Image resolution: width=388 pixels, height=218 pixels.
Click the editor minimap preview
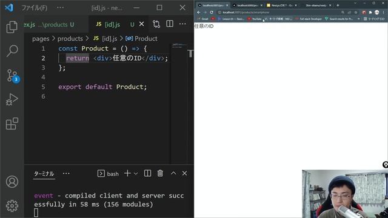(179, 46)
